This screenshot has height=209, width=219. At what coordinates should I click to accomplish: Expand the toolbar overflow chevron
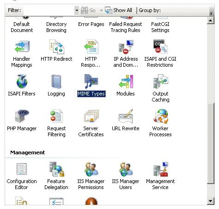click(x=212, y=13)
